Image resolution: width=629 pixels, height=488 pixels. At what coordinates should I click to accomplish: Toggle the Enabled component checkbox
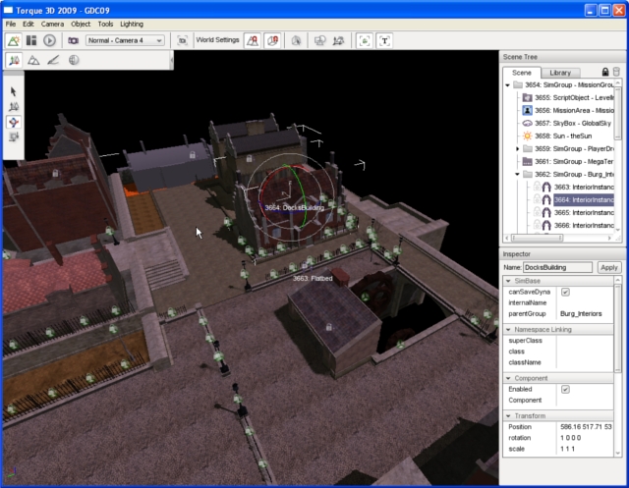point(564,389)
